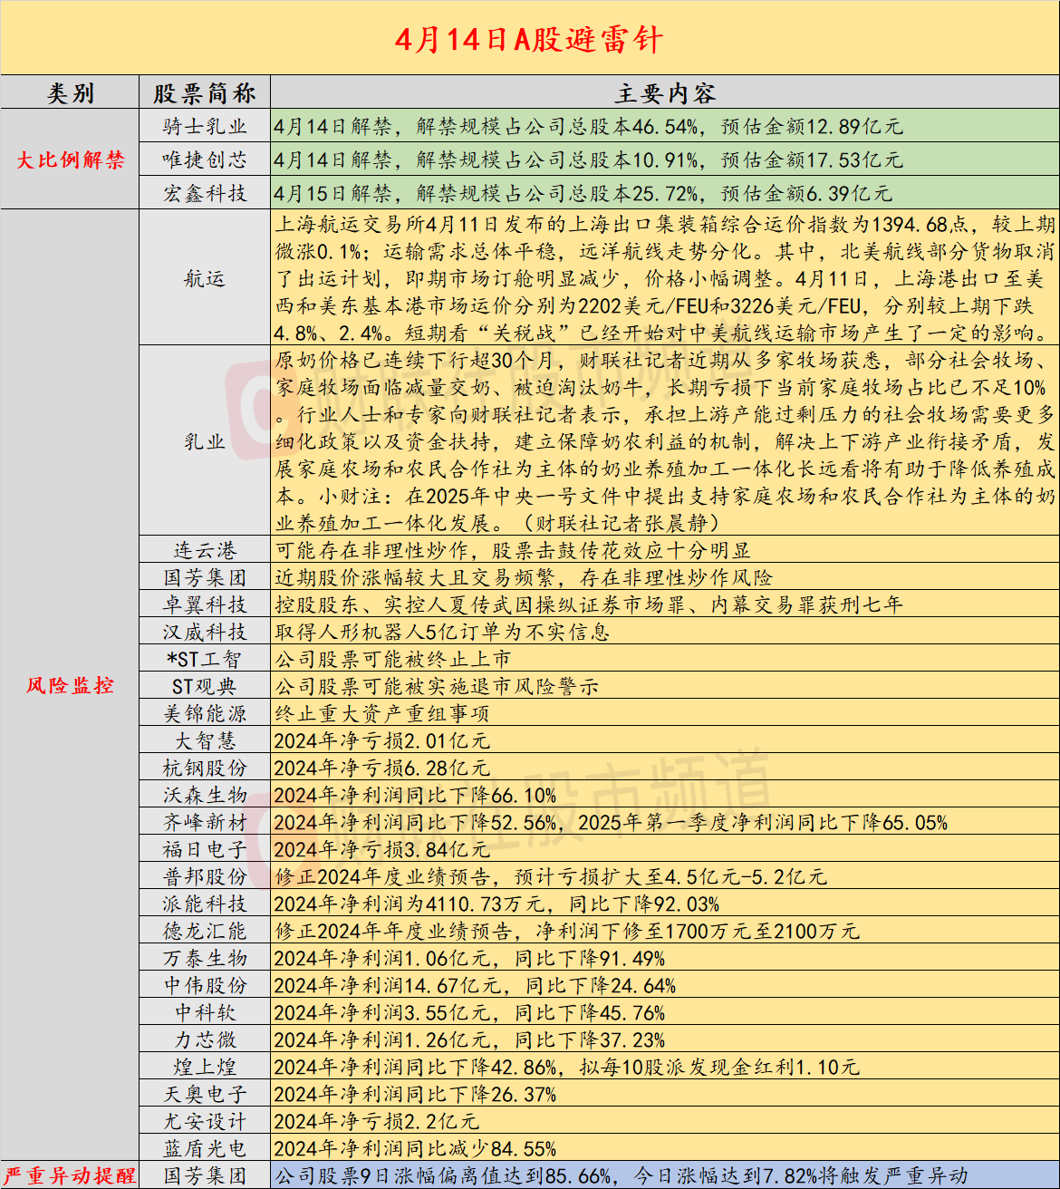
Task: Select 国芳集团 in the 风险监控 section
Action: (x=205, y=577)
